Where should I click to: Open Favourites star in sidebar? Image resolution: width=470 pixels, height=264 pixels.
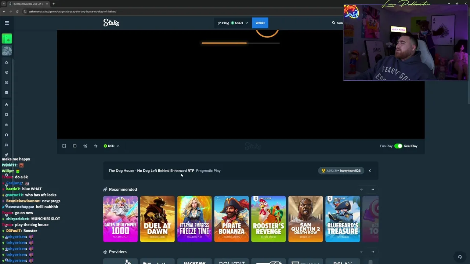click(6, 62)
